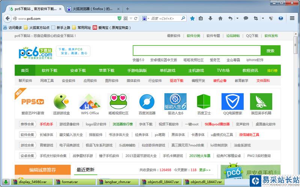Open the 逗游游戏盒 Pac-Man icon

[x=61, y=101]
